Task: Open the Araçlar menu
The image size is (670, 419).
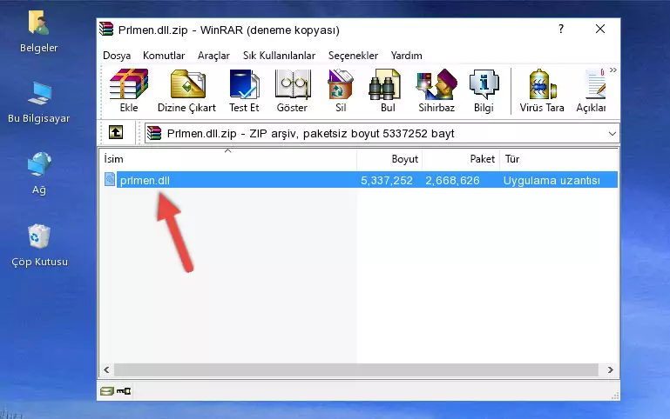Action: [x=213, y=56]
